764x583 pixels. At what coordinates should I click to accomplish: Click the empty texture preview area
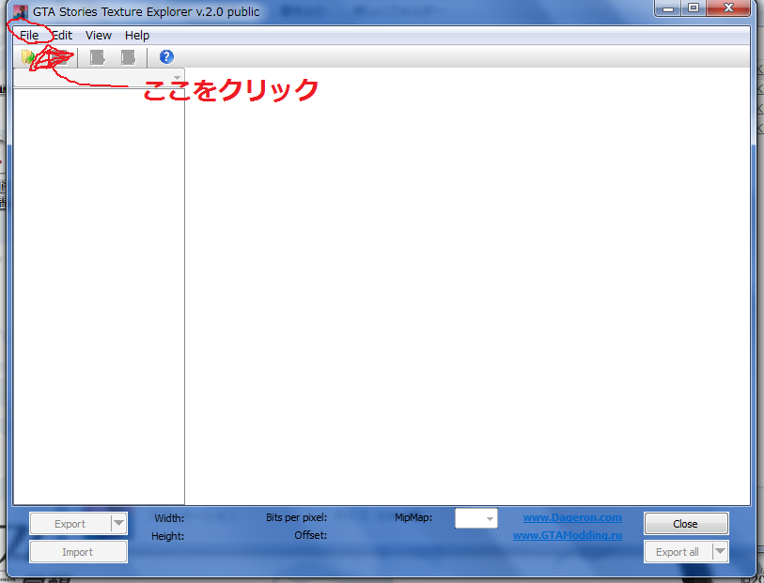468,287
